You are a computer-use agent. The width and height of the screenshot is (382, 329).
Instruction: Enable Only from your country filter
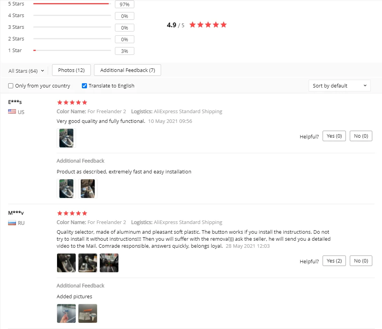coord(11,86)
